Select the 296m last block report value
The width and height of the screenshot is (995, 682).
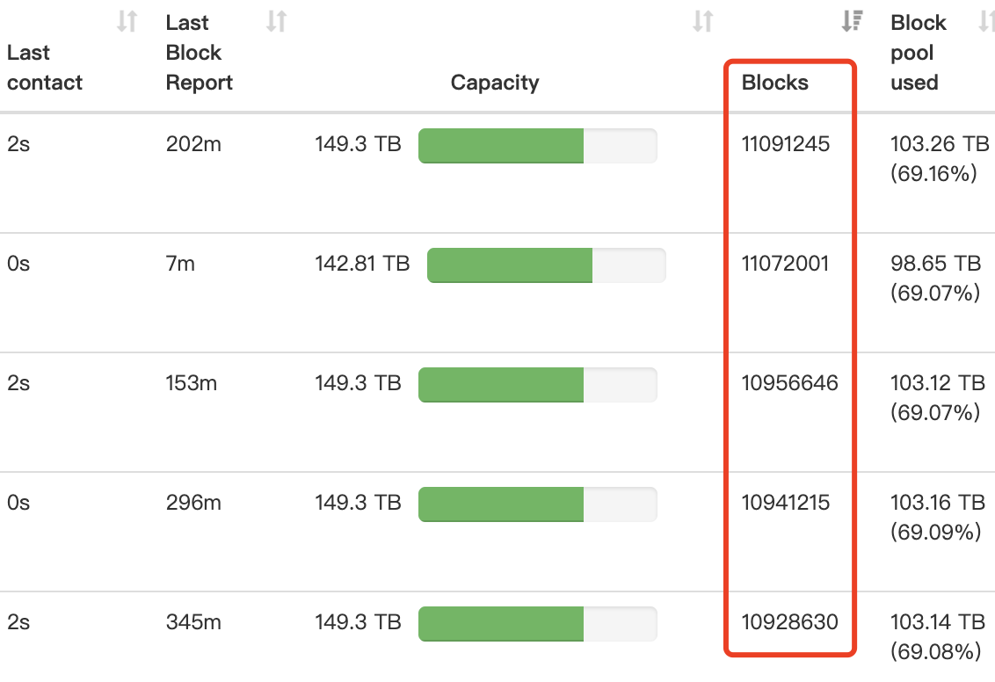point(193,503)
